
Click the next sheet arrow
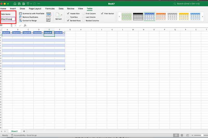pyautogui.click(x=5, y=131)
